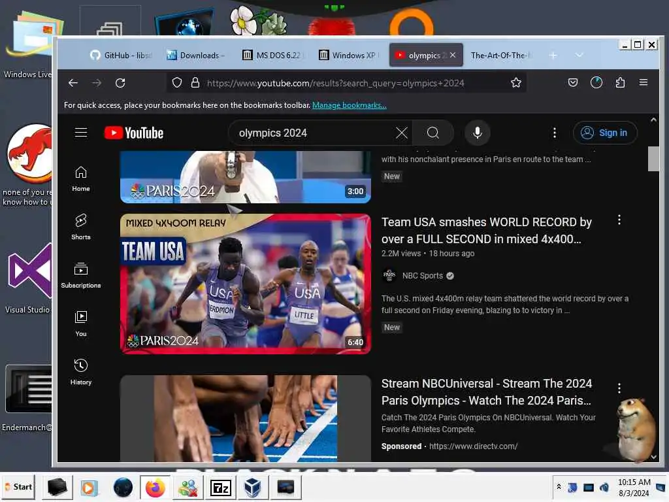Expand the list all tabs chevron
This screenshot has width=669, height=502.
579,55
